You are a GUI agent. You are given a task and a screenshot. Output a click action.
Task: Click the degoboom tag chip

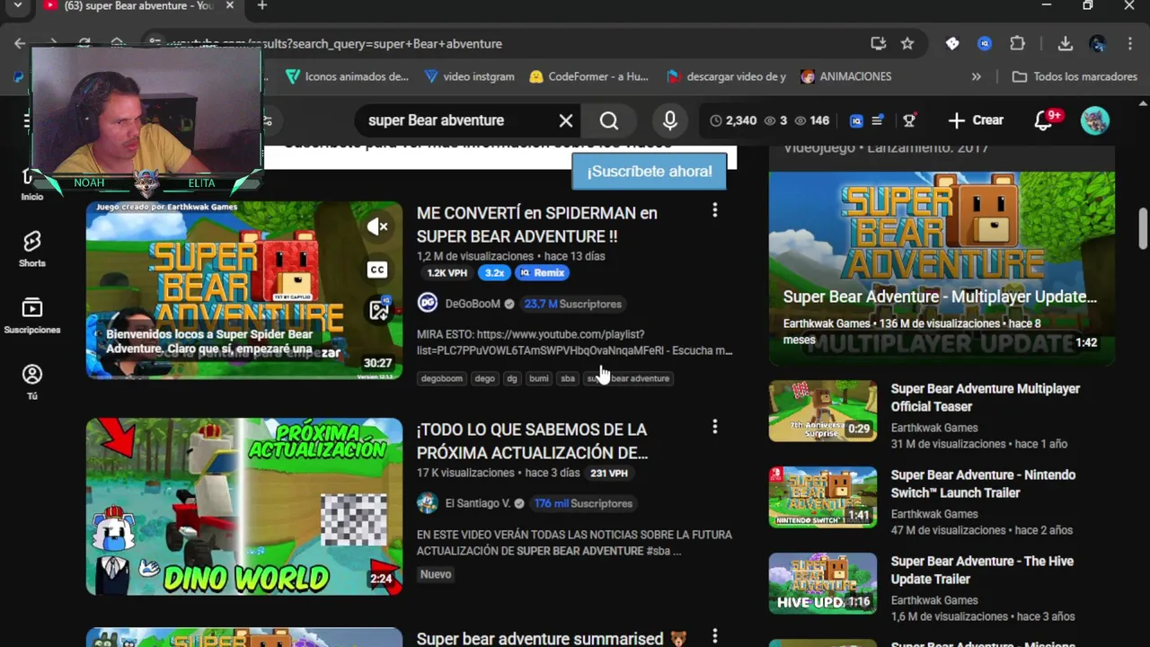[x=442, y=378]
